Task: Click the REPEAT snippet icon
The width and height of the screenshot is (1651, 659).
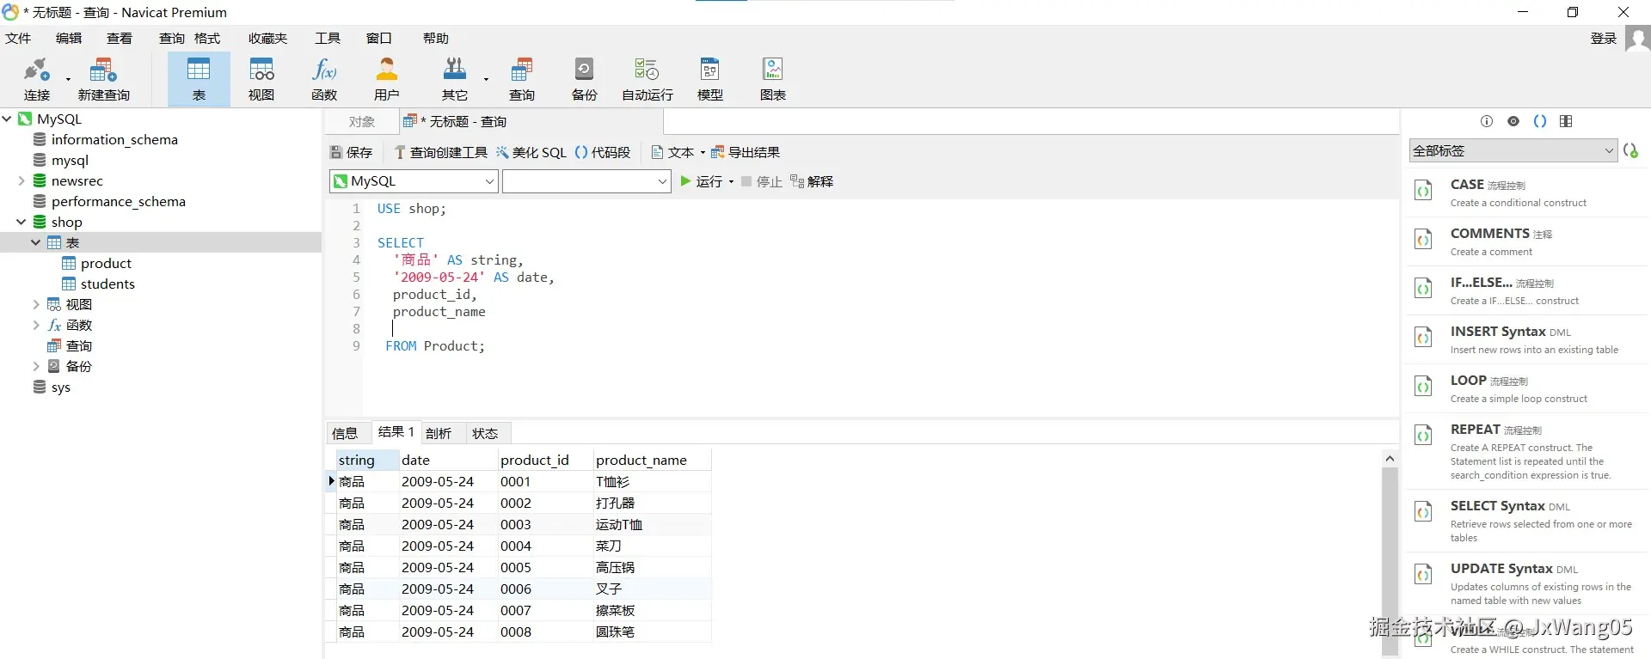Action: (1424, 436)
